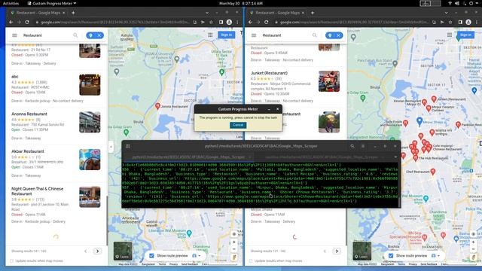Open tab search dropdown in left Chrome
The height and width of the screenshot is (271, 482).
[x=207, y=13]
